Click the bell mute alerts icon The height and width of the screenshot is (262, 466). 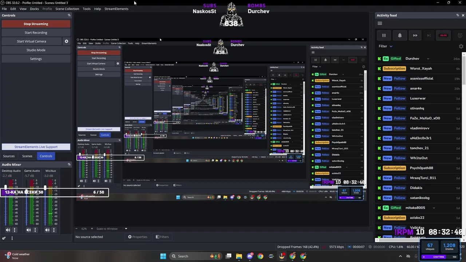400,35
